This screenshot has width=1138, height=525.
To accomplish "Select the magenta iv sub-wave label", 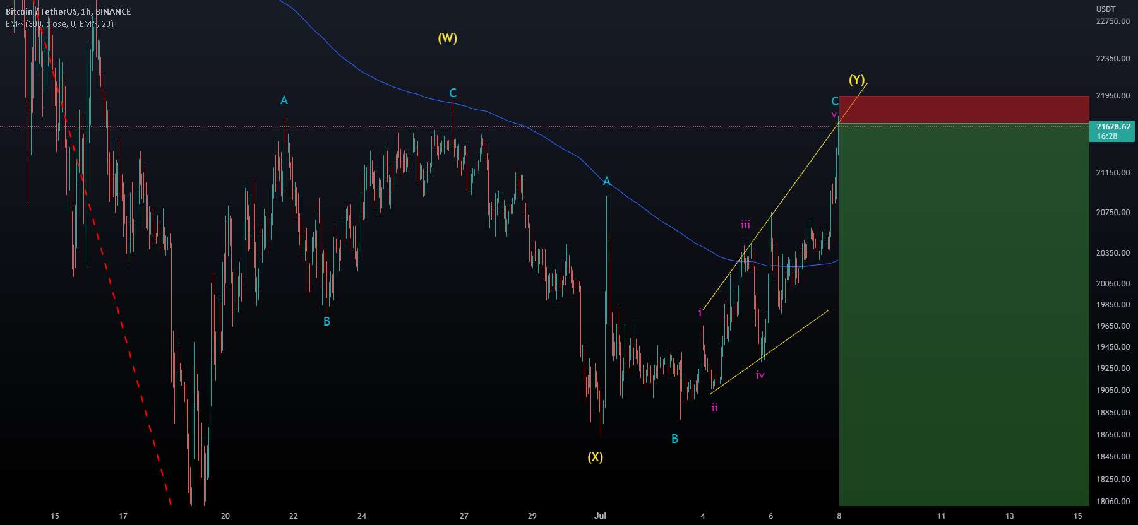I will [x=760, y=375].
